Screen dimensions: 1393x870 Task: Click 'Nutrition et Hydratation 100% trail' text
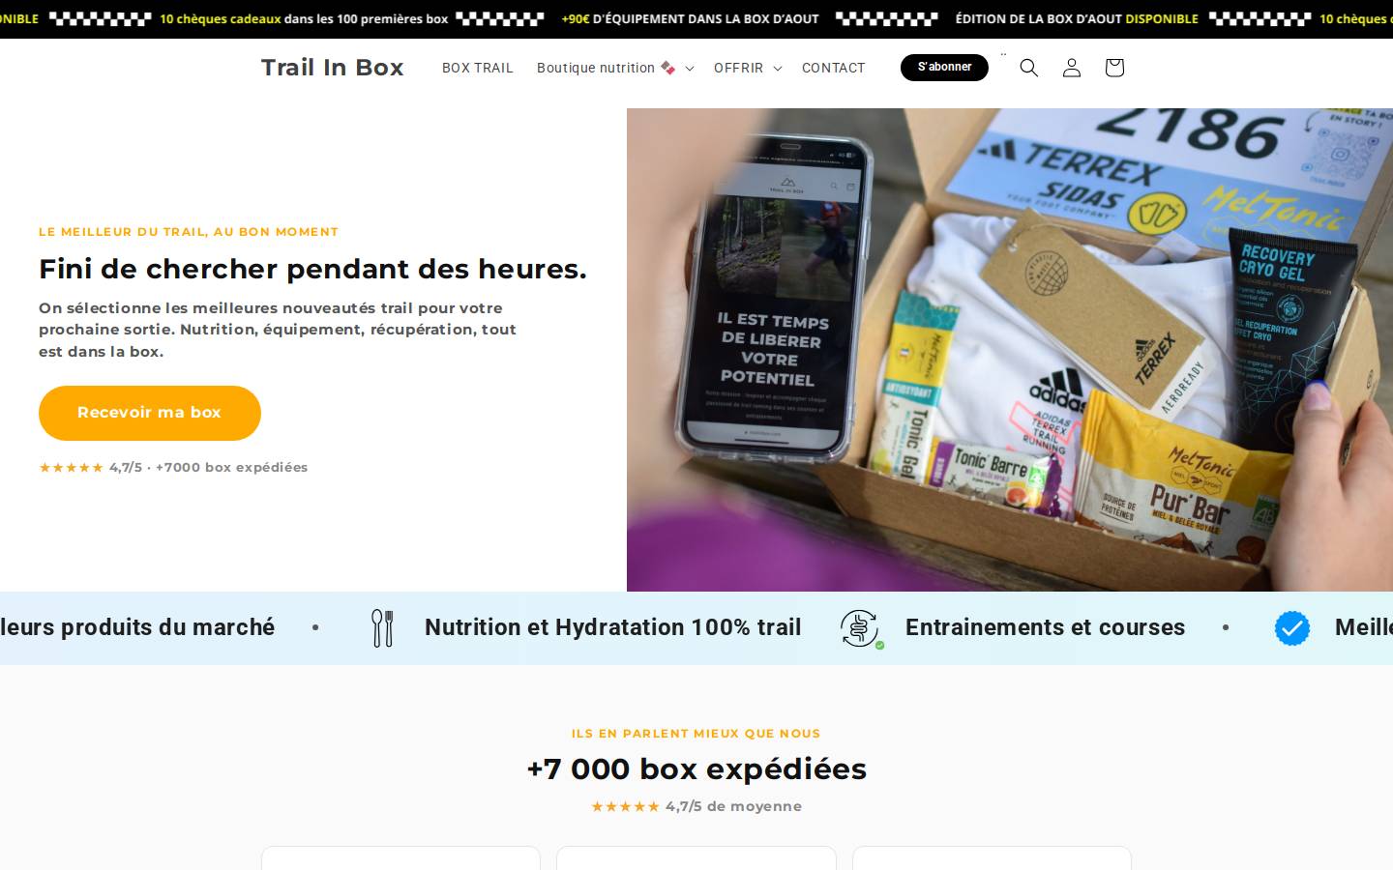tap(613, 627)
